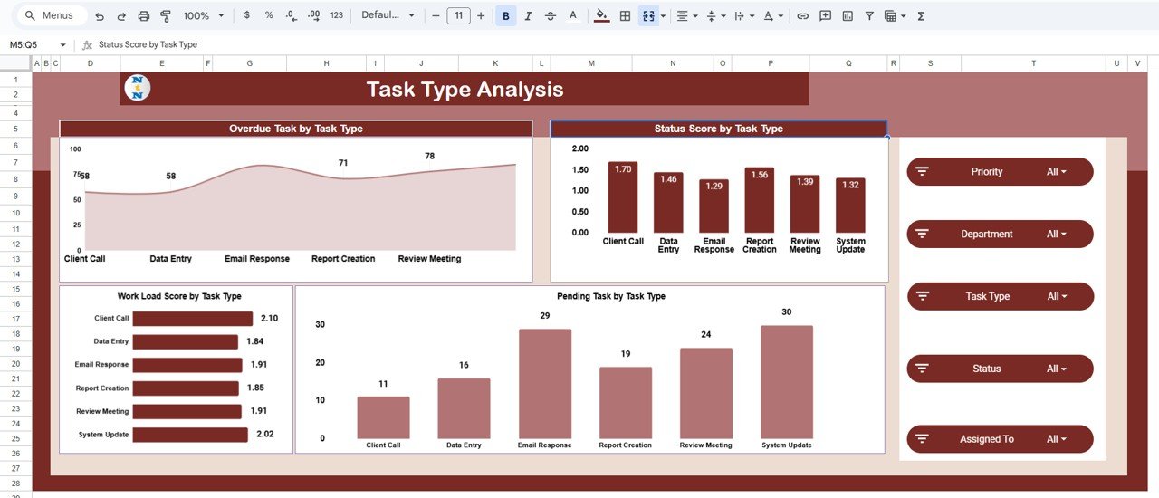The image size is (1159, 498).
Task: Increase font size with plus button
Action: pyautogui.click(x=481, y=16)
